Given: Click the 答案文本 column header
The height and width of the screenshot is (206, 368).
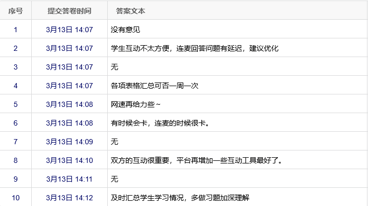Looking at the screenshot, I should pyautogui.click(x=131, y=11).
